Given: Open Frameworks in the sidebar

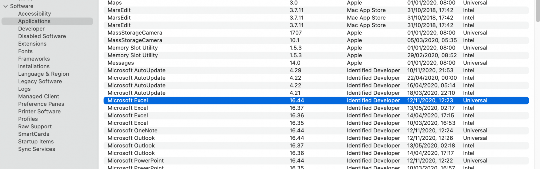Looking at the screenshot, I should click(34, 59).
